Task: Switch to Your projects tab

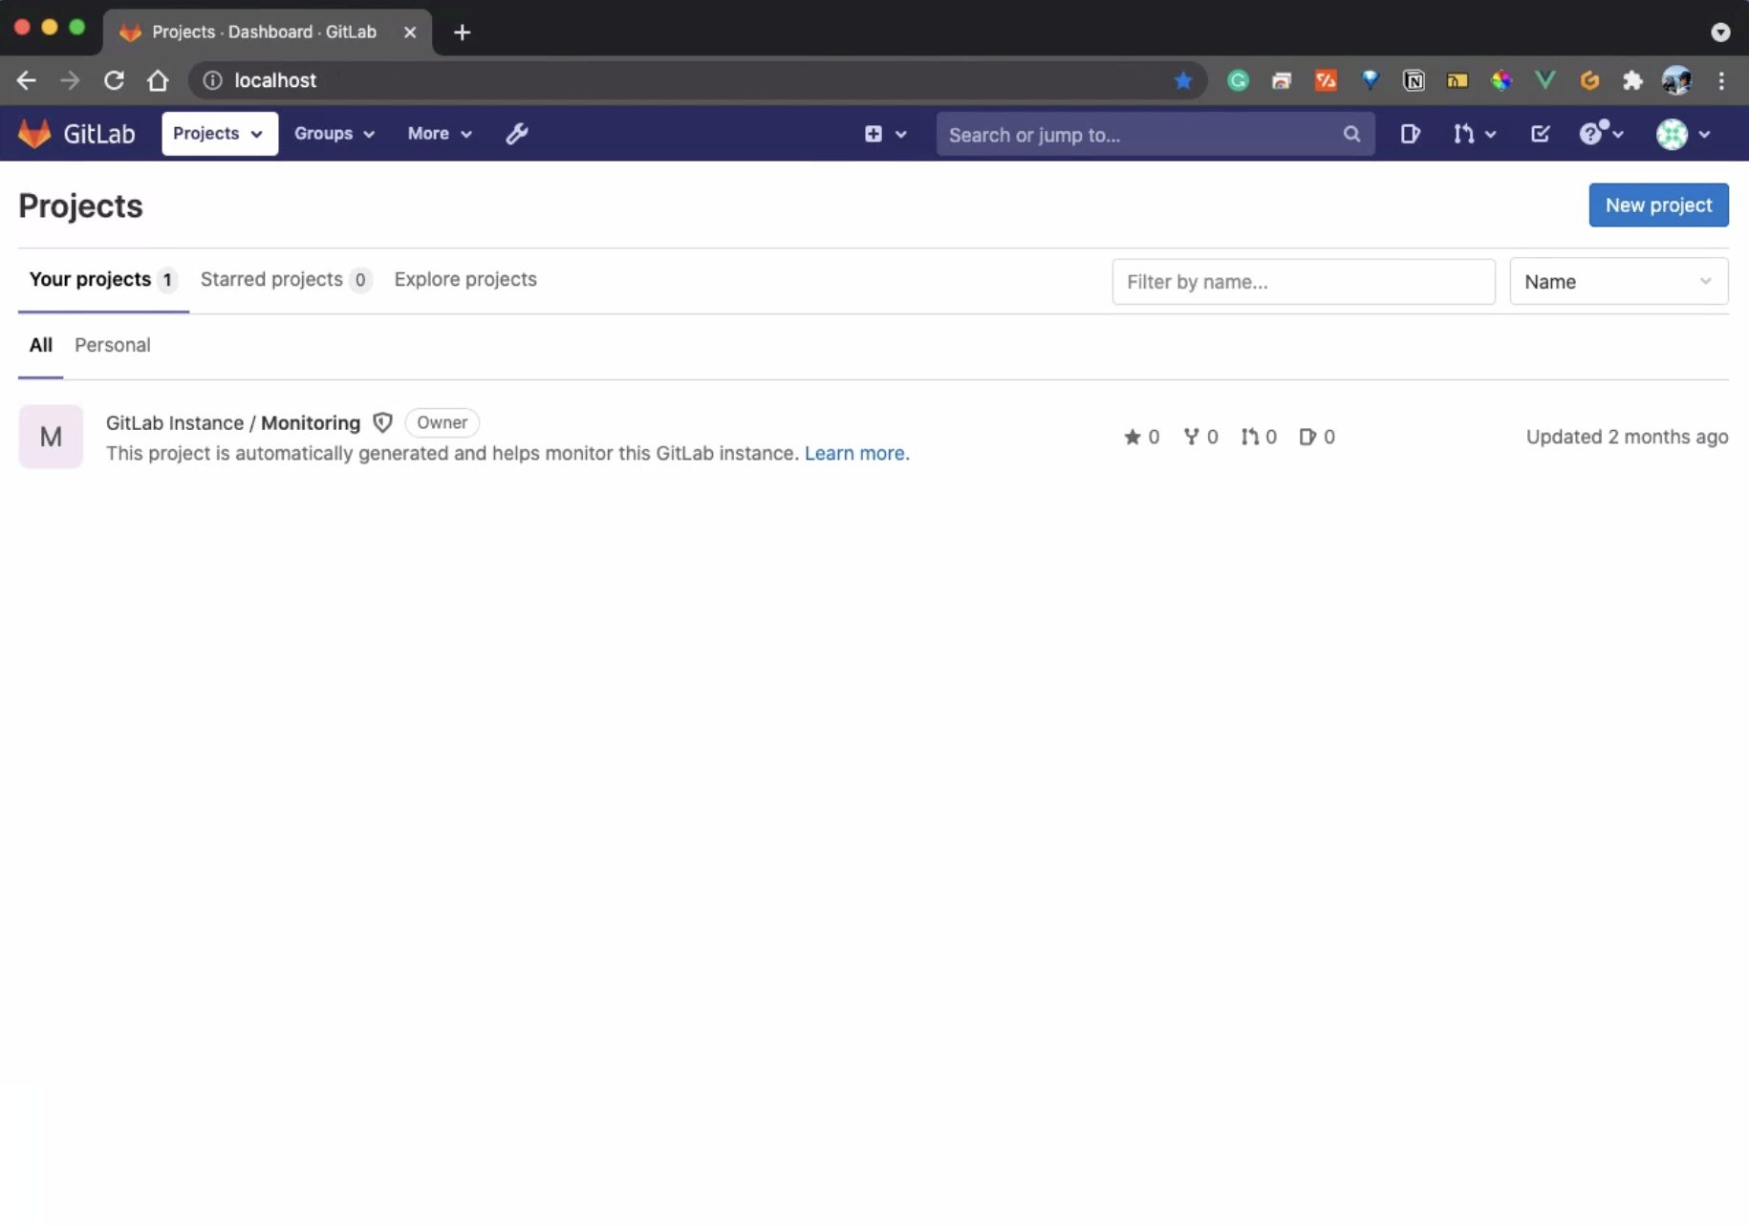Action: coord(102,280)
